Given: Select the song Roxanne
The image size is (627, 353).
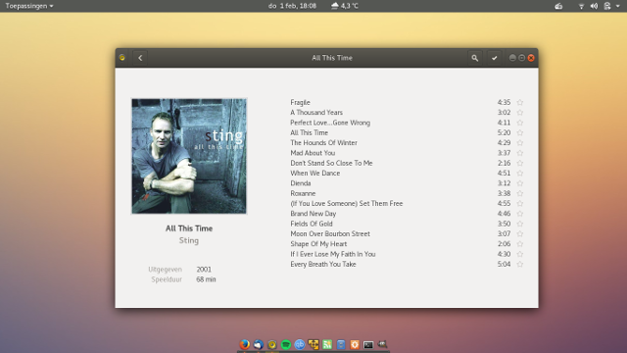Looking at the screenshot, I should pyautogui.click(x=303, y=193).
